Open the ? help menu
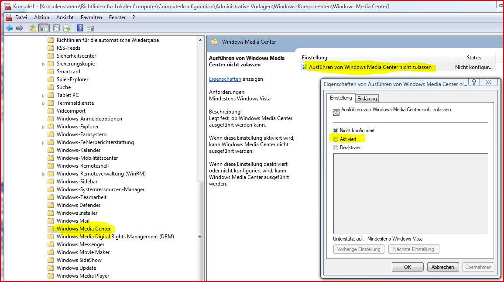The image size is (504, 282). coord(134,17)
